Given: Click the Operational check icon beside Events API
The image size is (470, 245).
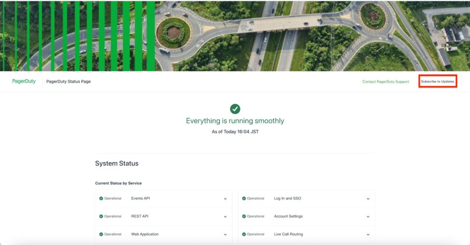Looking at the screenshot, I should click(101, 199).
